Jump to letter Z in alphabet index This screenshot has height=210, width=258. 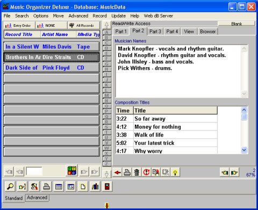tap(106, 164)
